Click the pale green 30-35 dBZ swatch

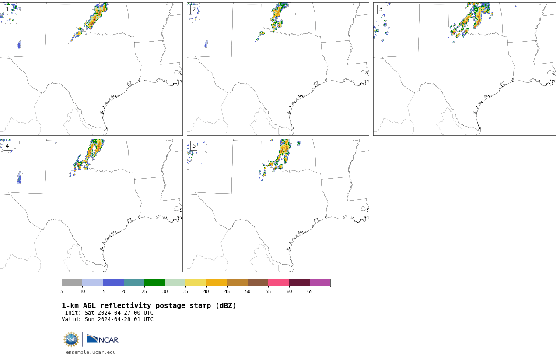click(175, 282)
